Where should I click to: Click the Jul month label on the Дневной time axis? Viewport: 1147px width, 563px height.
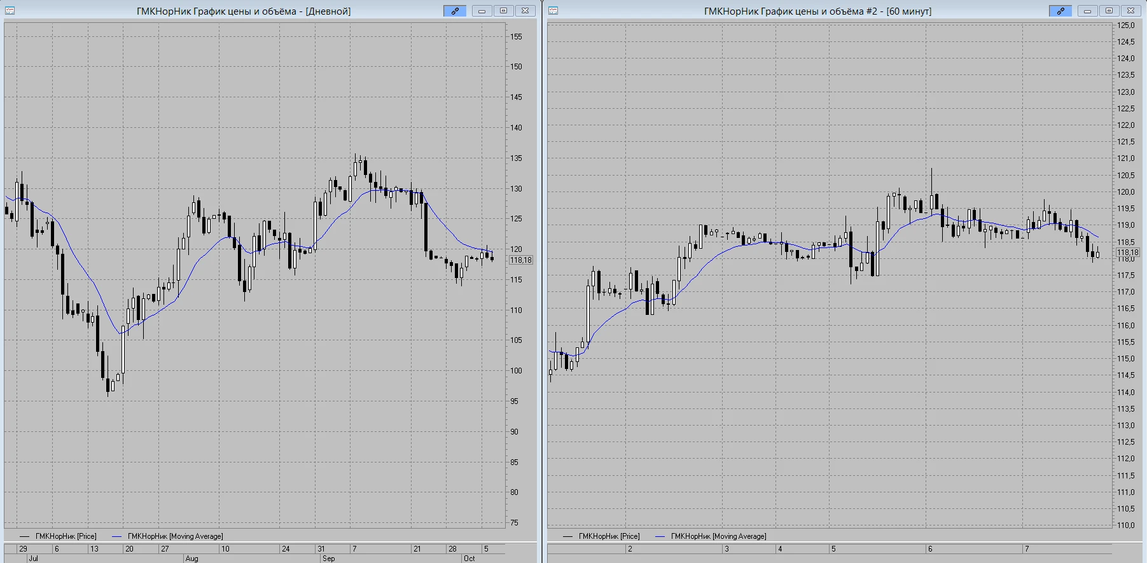click(33, 559)
